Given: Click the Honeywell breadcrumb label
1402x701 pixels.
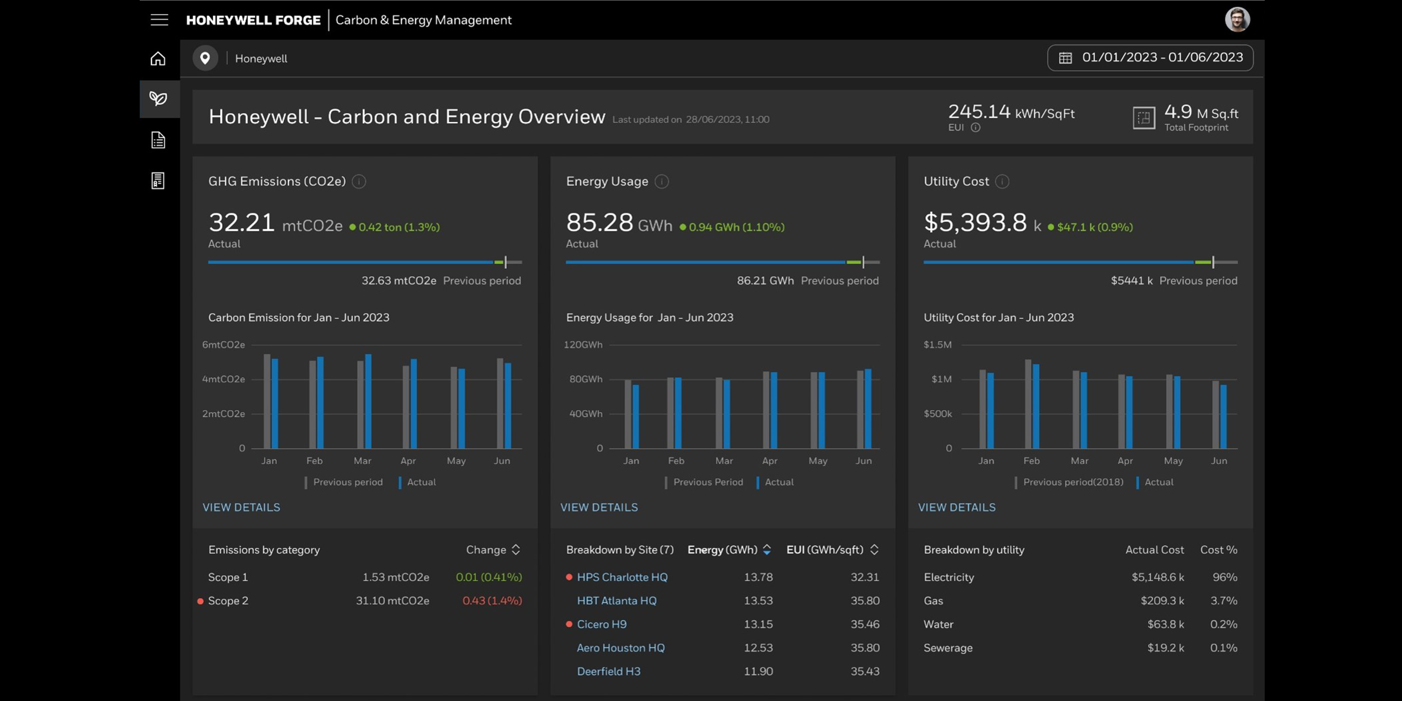Looking at the screenshot, I should [261, 58].
